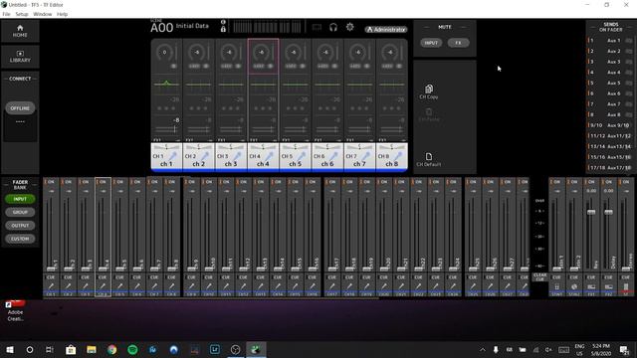Switch fader bank to CUSTOM
This screenshot has width=637, height=358.
click(x=20, y=239)
